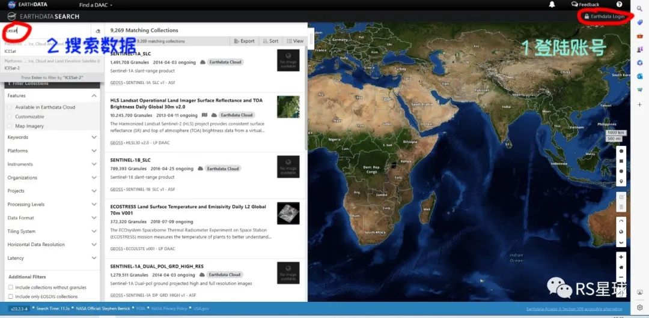
Task: Open the Export results menu
Action: coord(244,41)
